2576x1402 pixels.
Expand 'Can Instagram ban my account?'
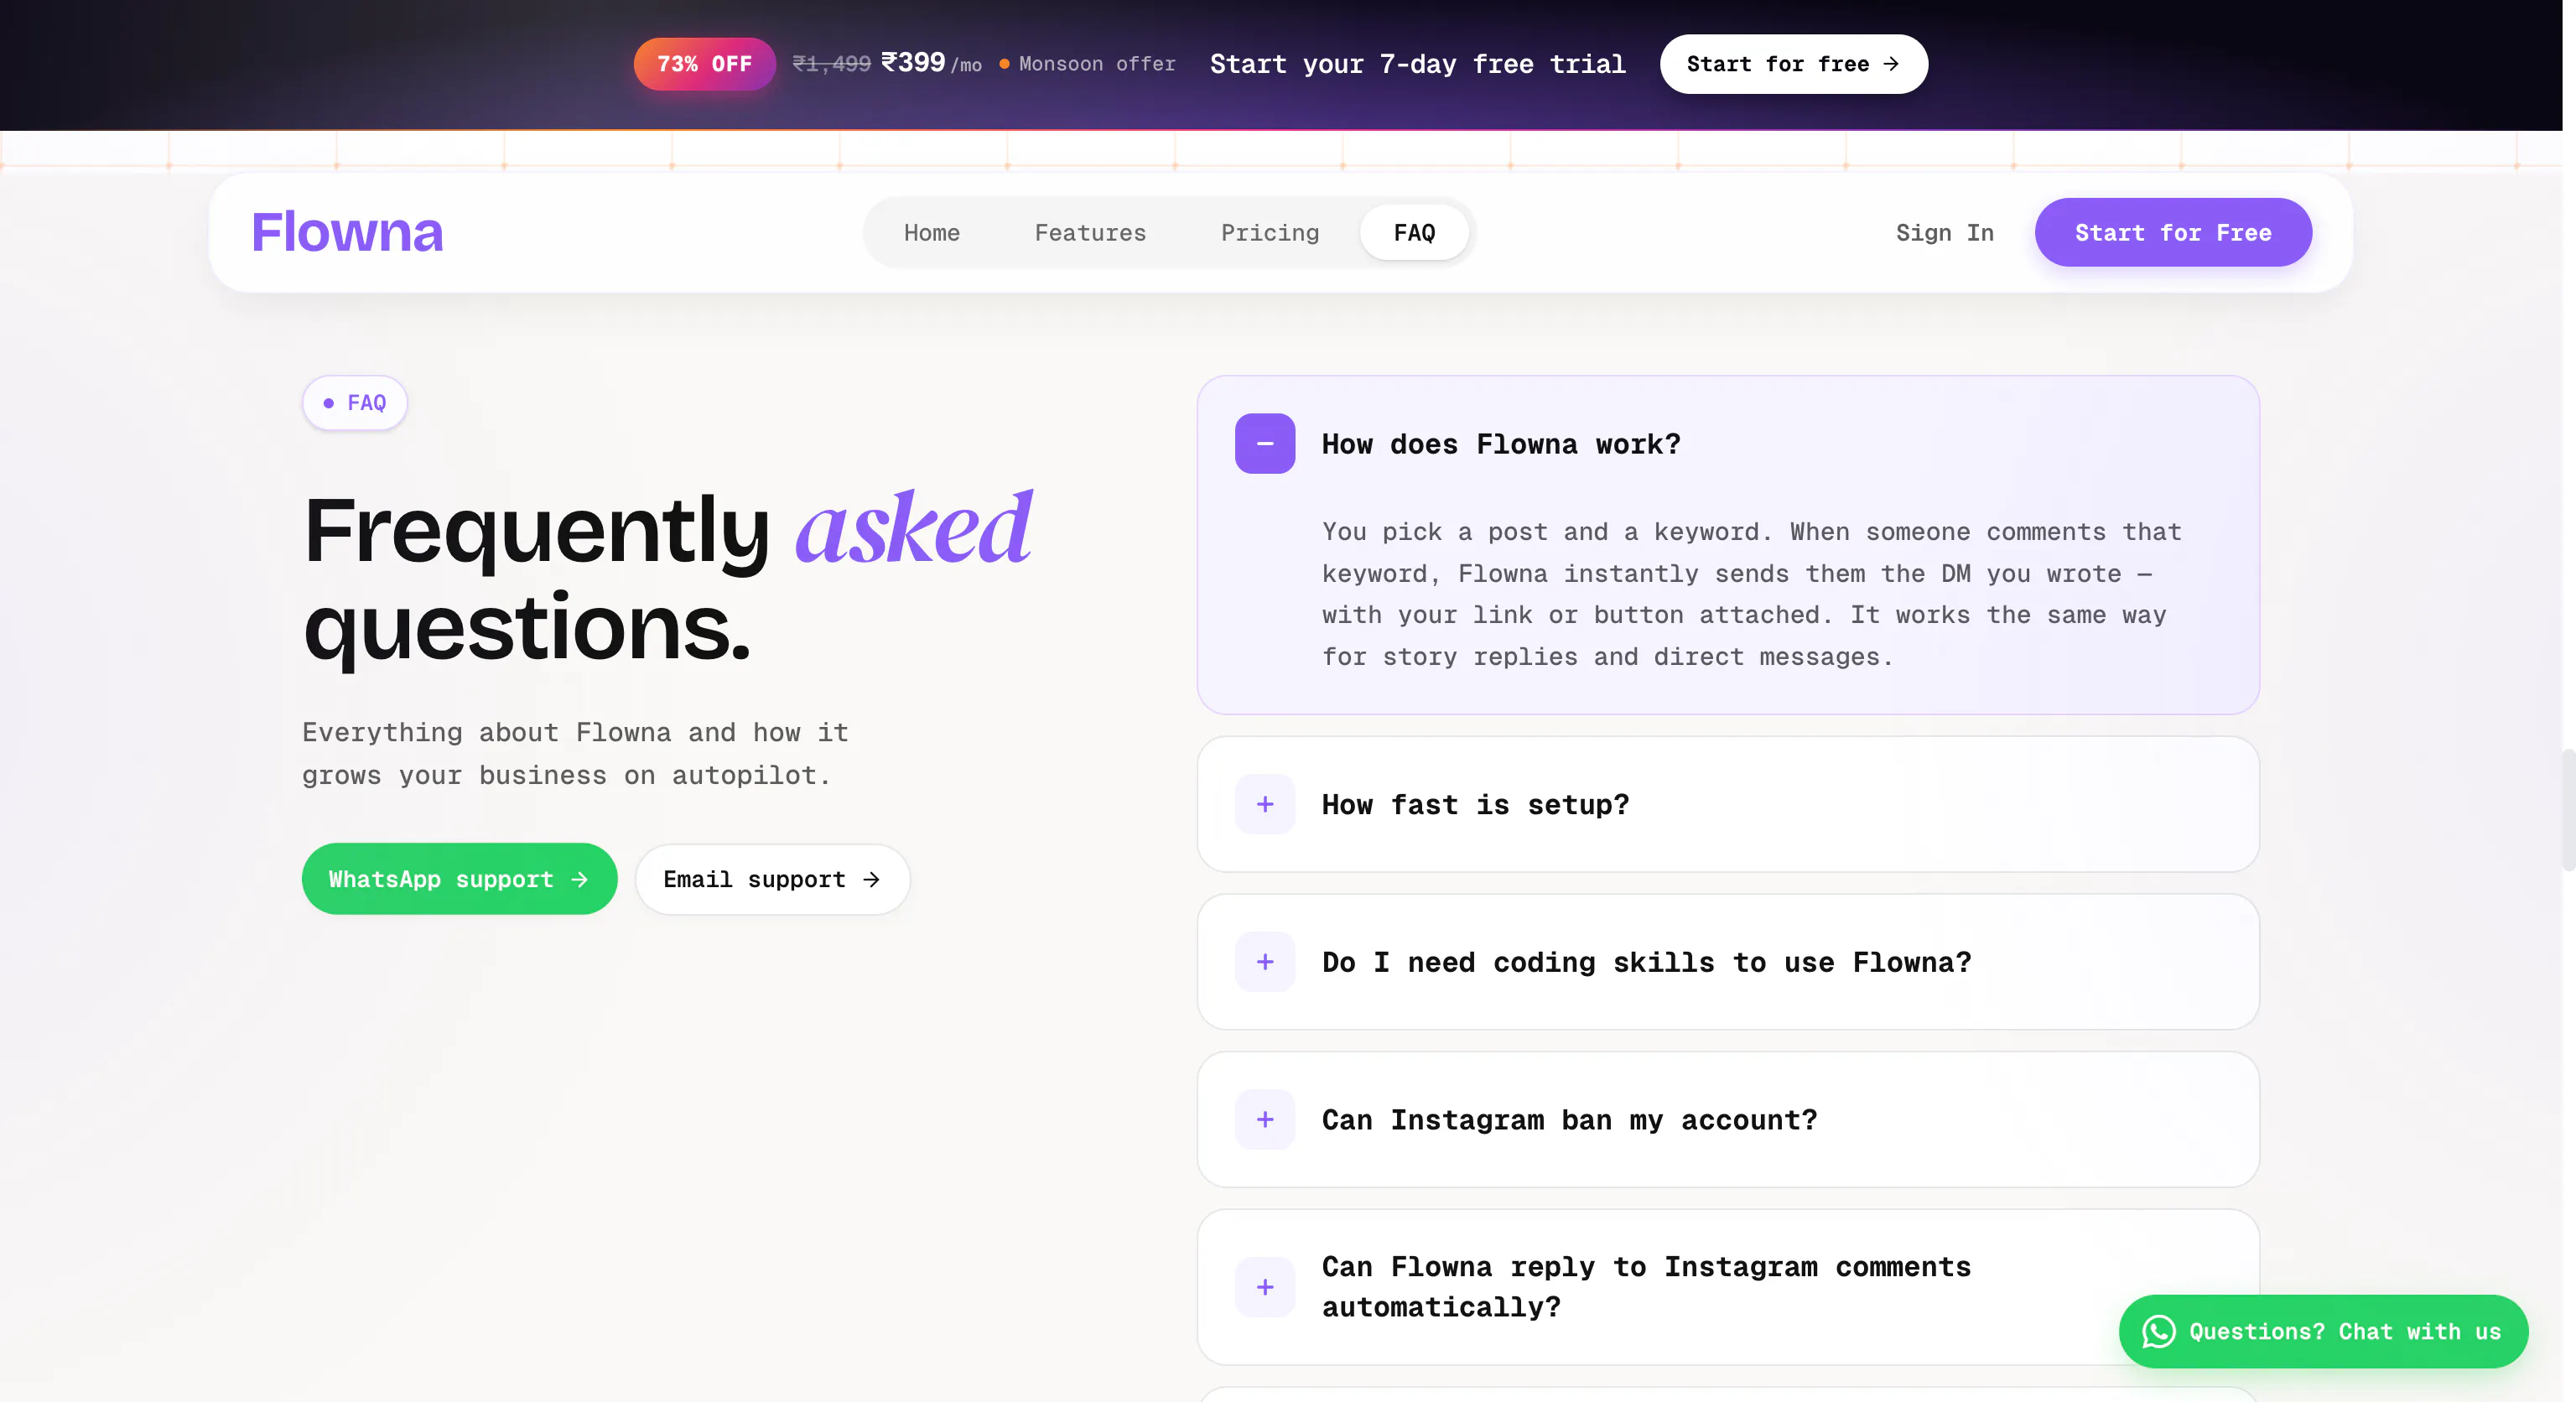point(1728,1119)
